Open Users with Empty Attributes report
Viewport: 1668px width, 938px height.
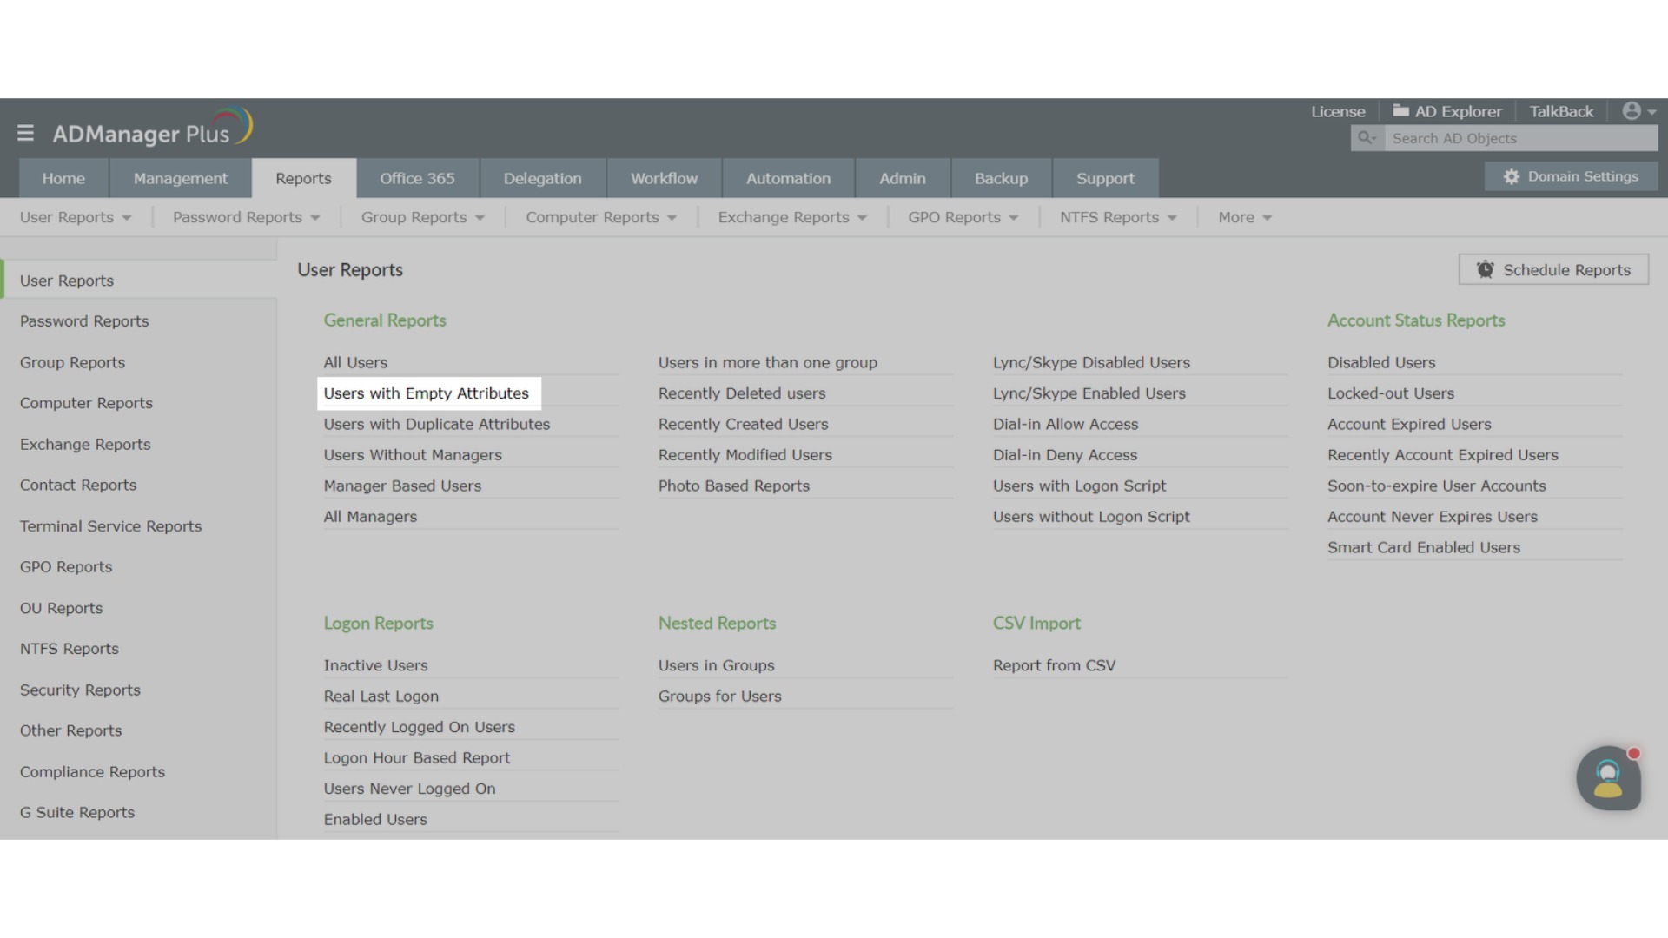426,393
